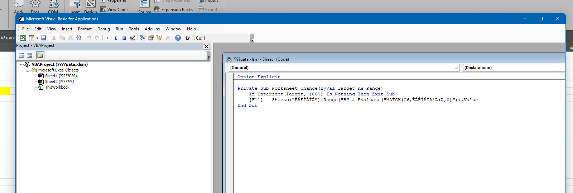The height and width of the screenshot is (193, 573).
Task: Click the Ln 1, Col 1 position indicator
Action: (196, 38)
